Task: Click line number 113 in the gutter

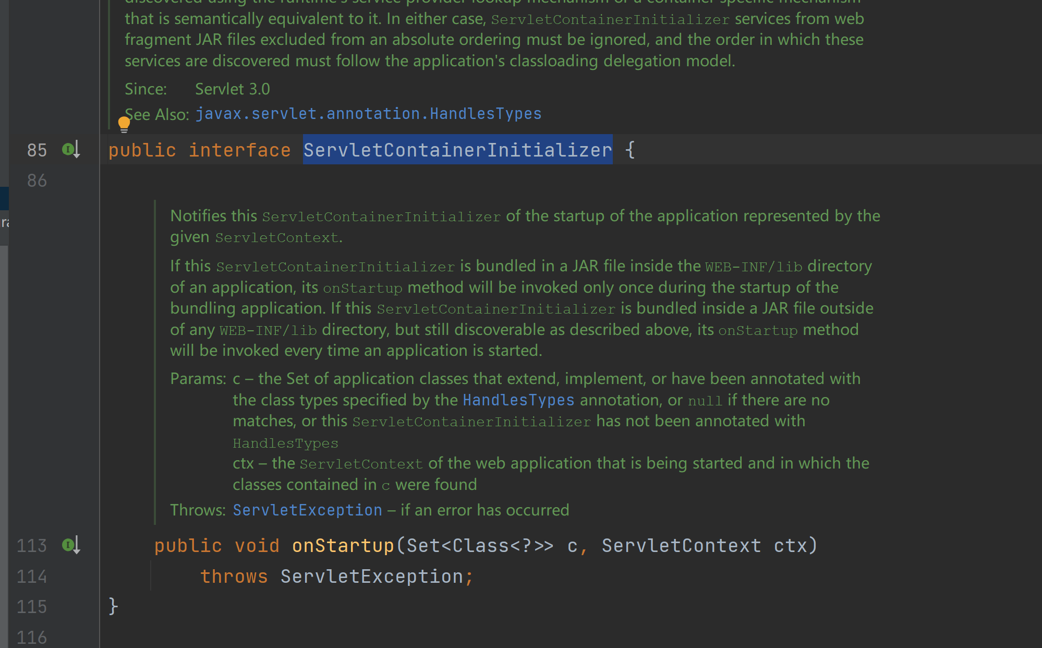Action: pos(31,545)
